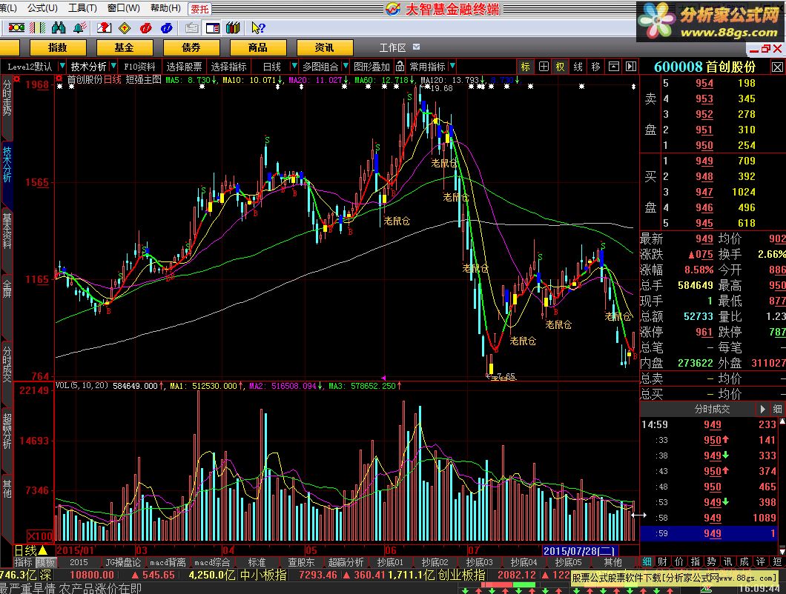Click the chart with question mark icon
This screenshot has height=594, width=786.
click(104, 28)
